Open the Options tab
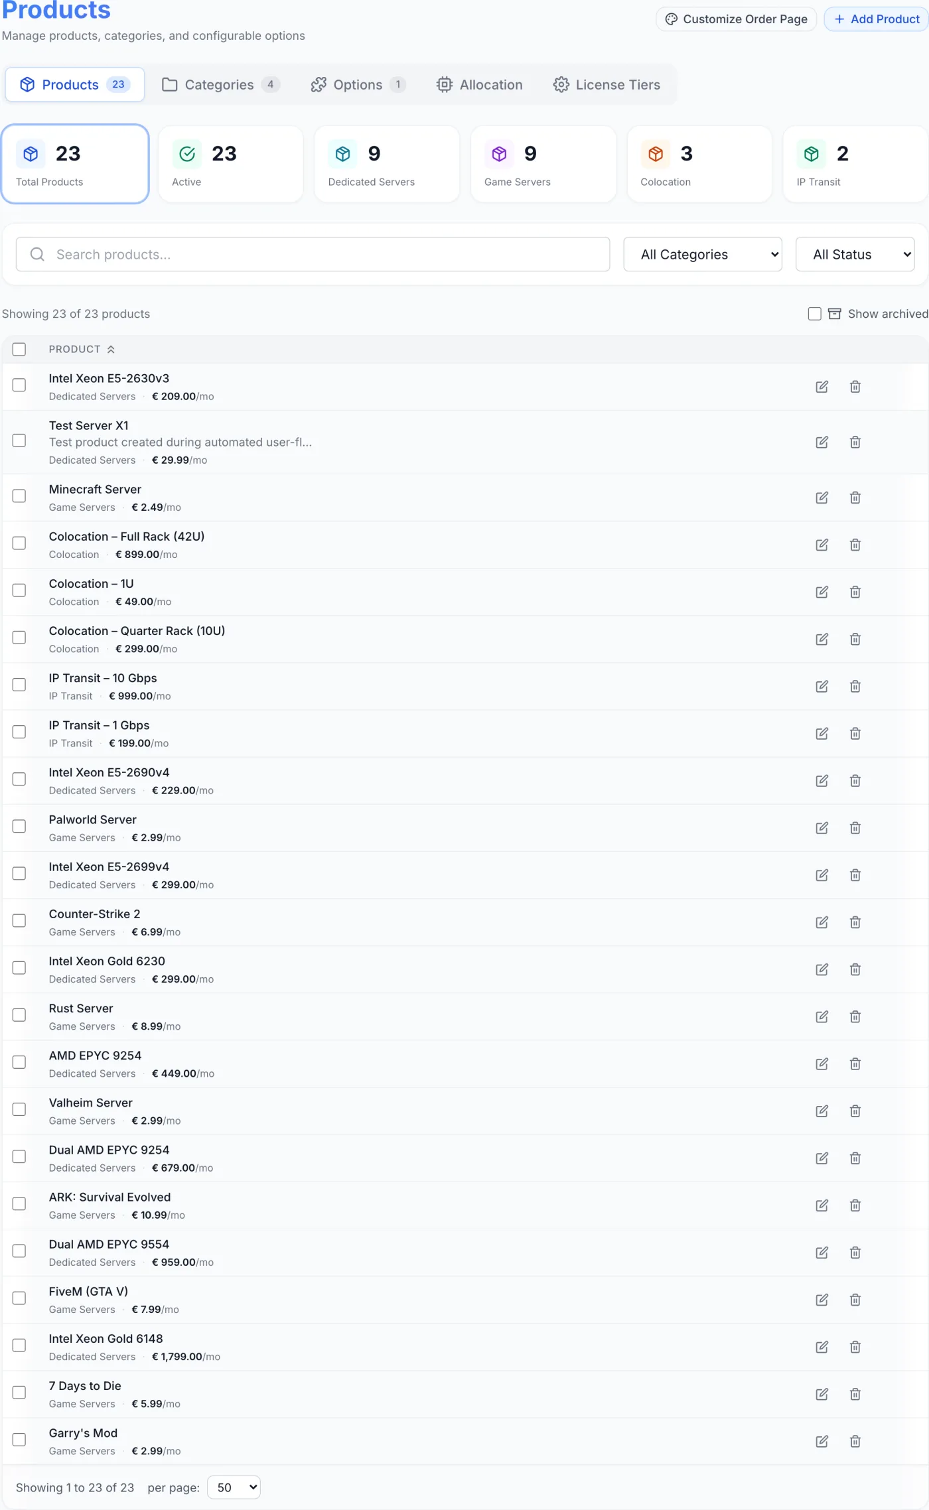The image size is (929, 1510). pyautogui.click(x=358, y=84)
